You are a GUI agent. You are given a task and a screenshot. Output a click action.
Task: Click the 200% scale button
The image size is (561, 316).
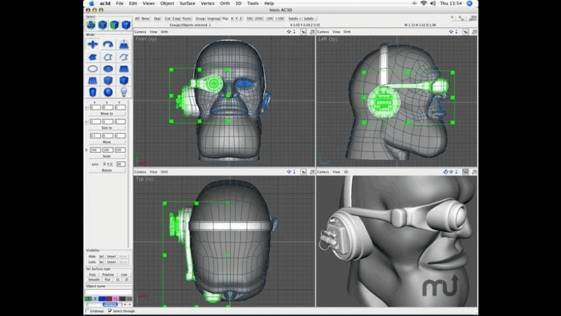tap(259, 19)
